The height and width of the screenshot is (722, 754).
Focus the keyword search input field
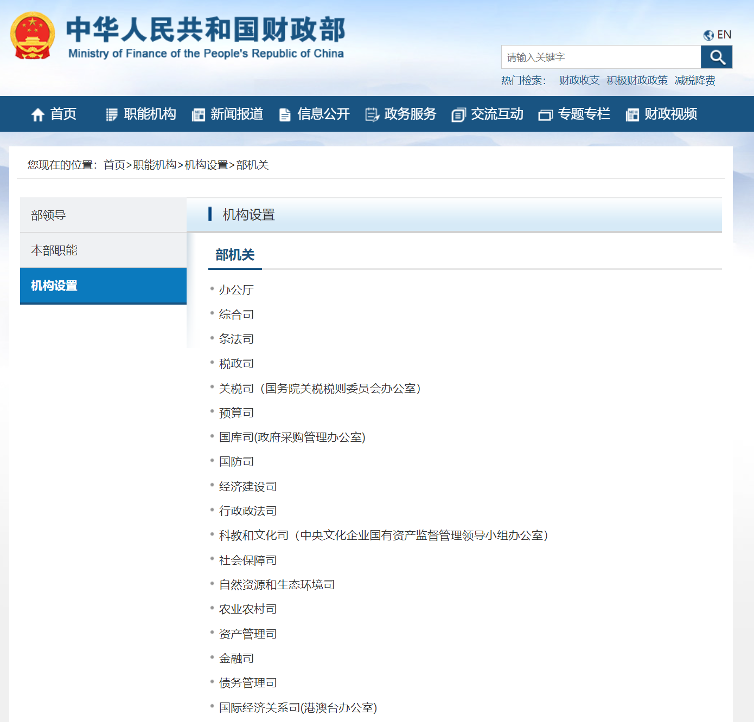(x=600, y=57)
